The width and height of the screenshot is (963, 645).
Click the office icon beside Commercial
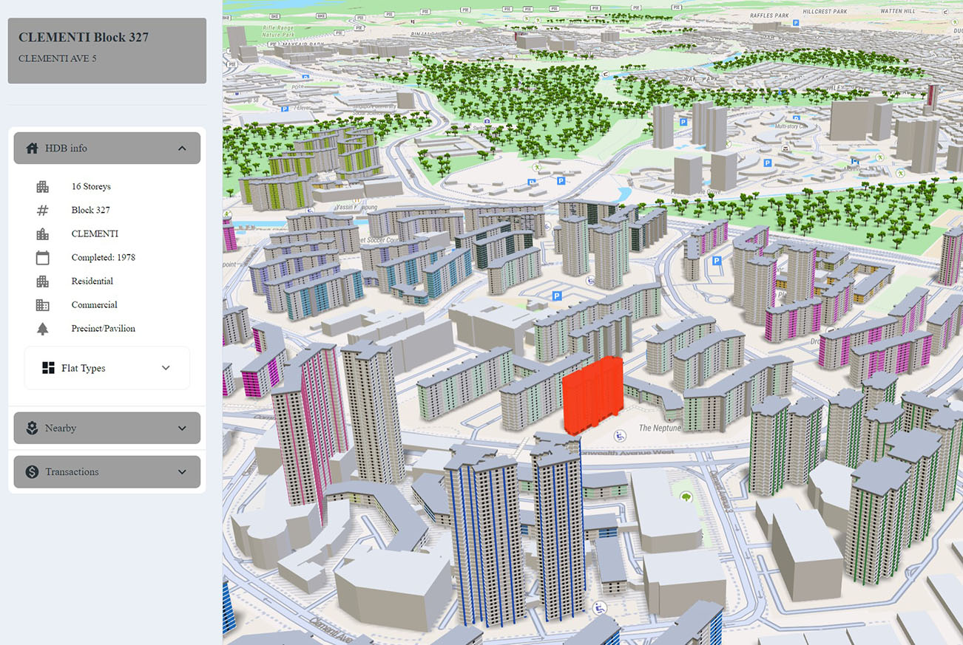click(43, 305)
